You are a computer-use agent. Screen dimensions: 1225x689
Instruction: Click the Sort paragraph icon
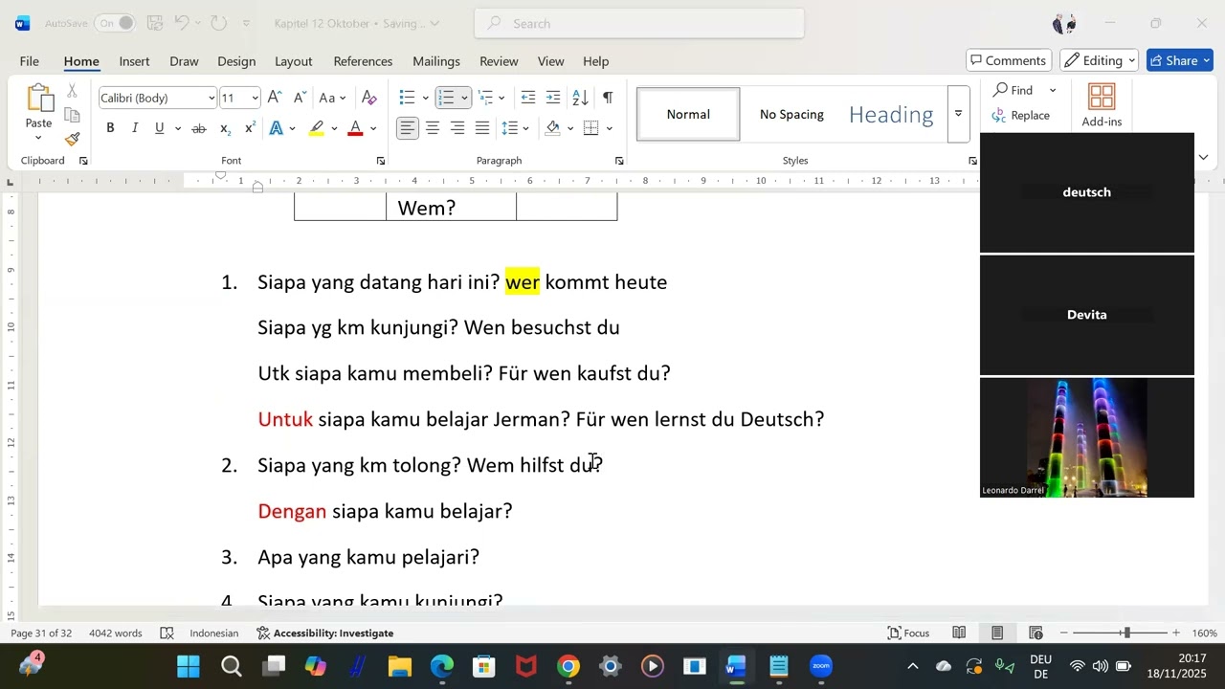point(580,98)
